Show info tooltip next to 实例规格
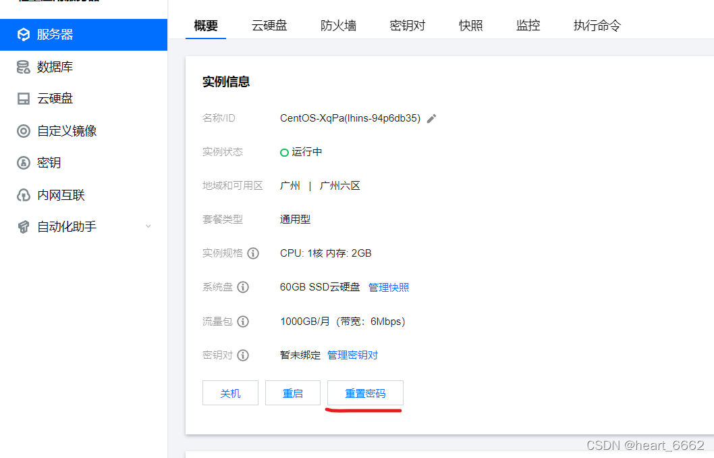Viewport: 714px width, 458px height. coord(253,253)
